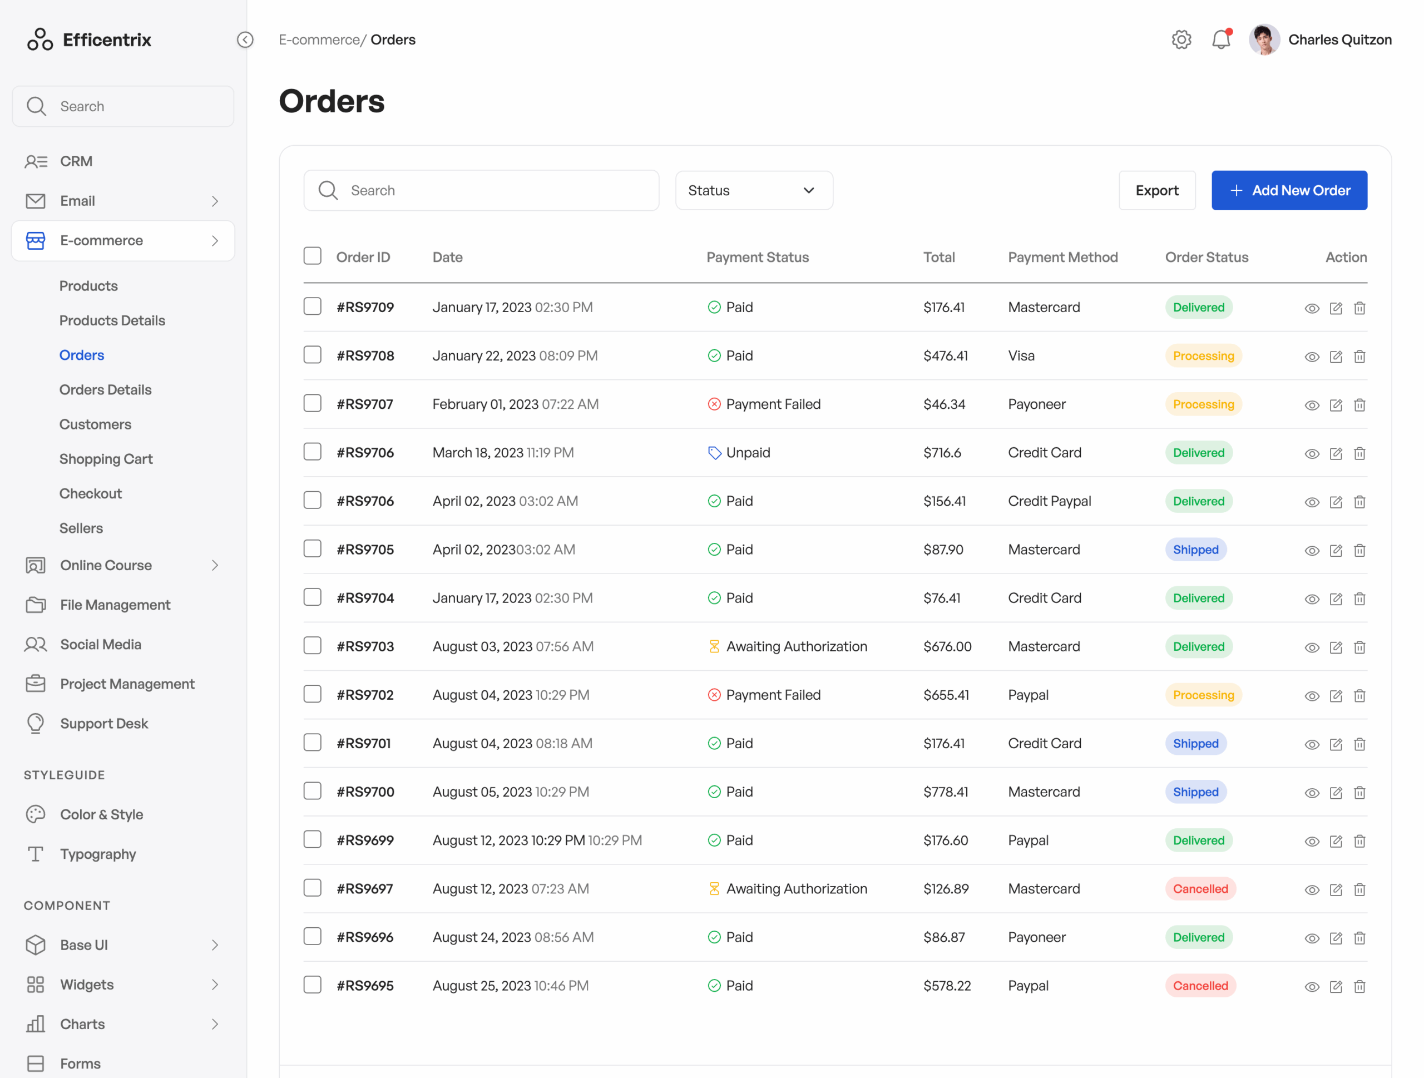Screen dimensions: 1424x1078
Task: Click the Export button
Action: (1157, 190)
